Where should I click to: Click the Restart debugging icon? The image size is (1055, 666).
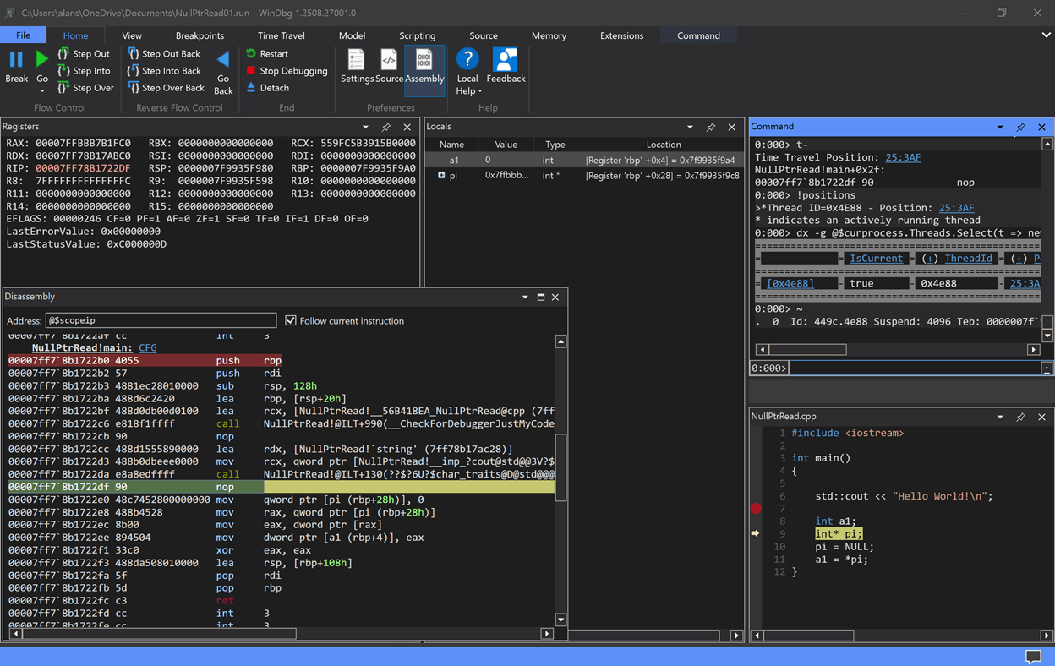[251, 54]
